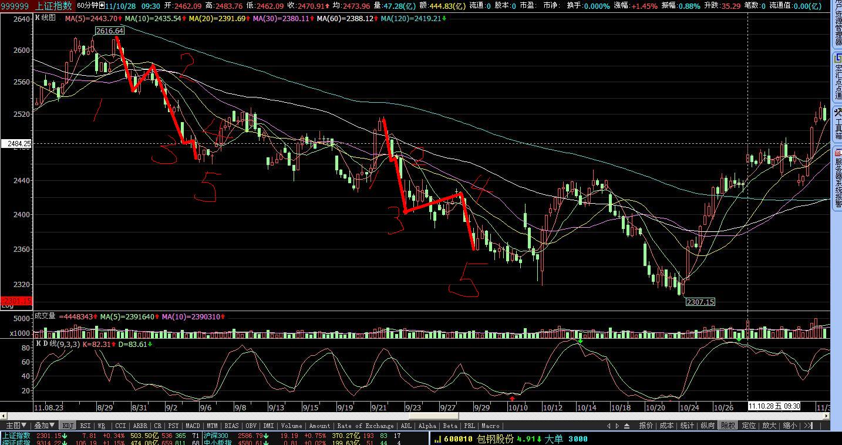Click the KD线(9,3,3) indicator label
This screenshot has width=842, height=445.
58,343
